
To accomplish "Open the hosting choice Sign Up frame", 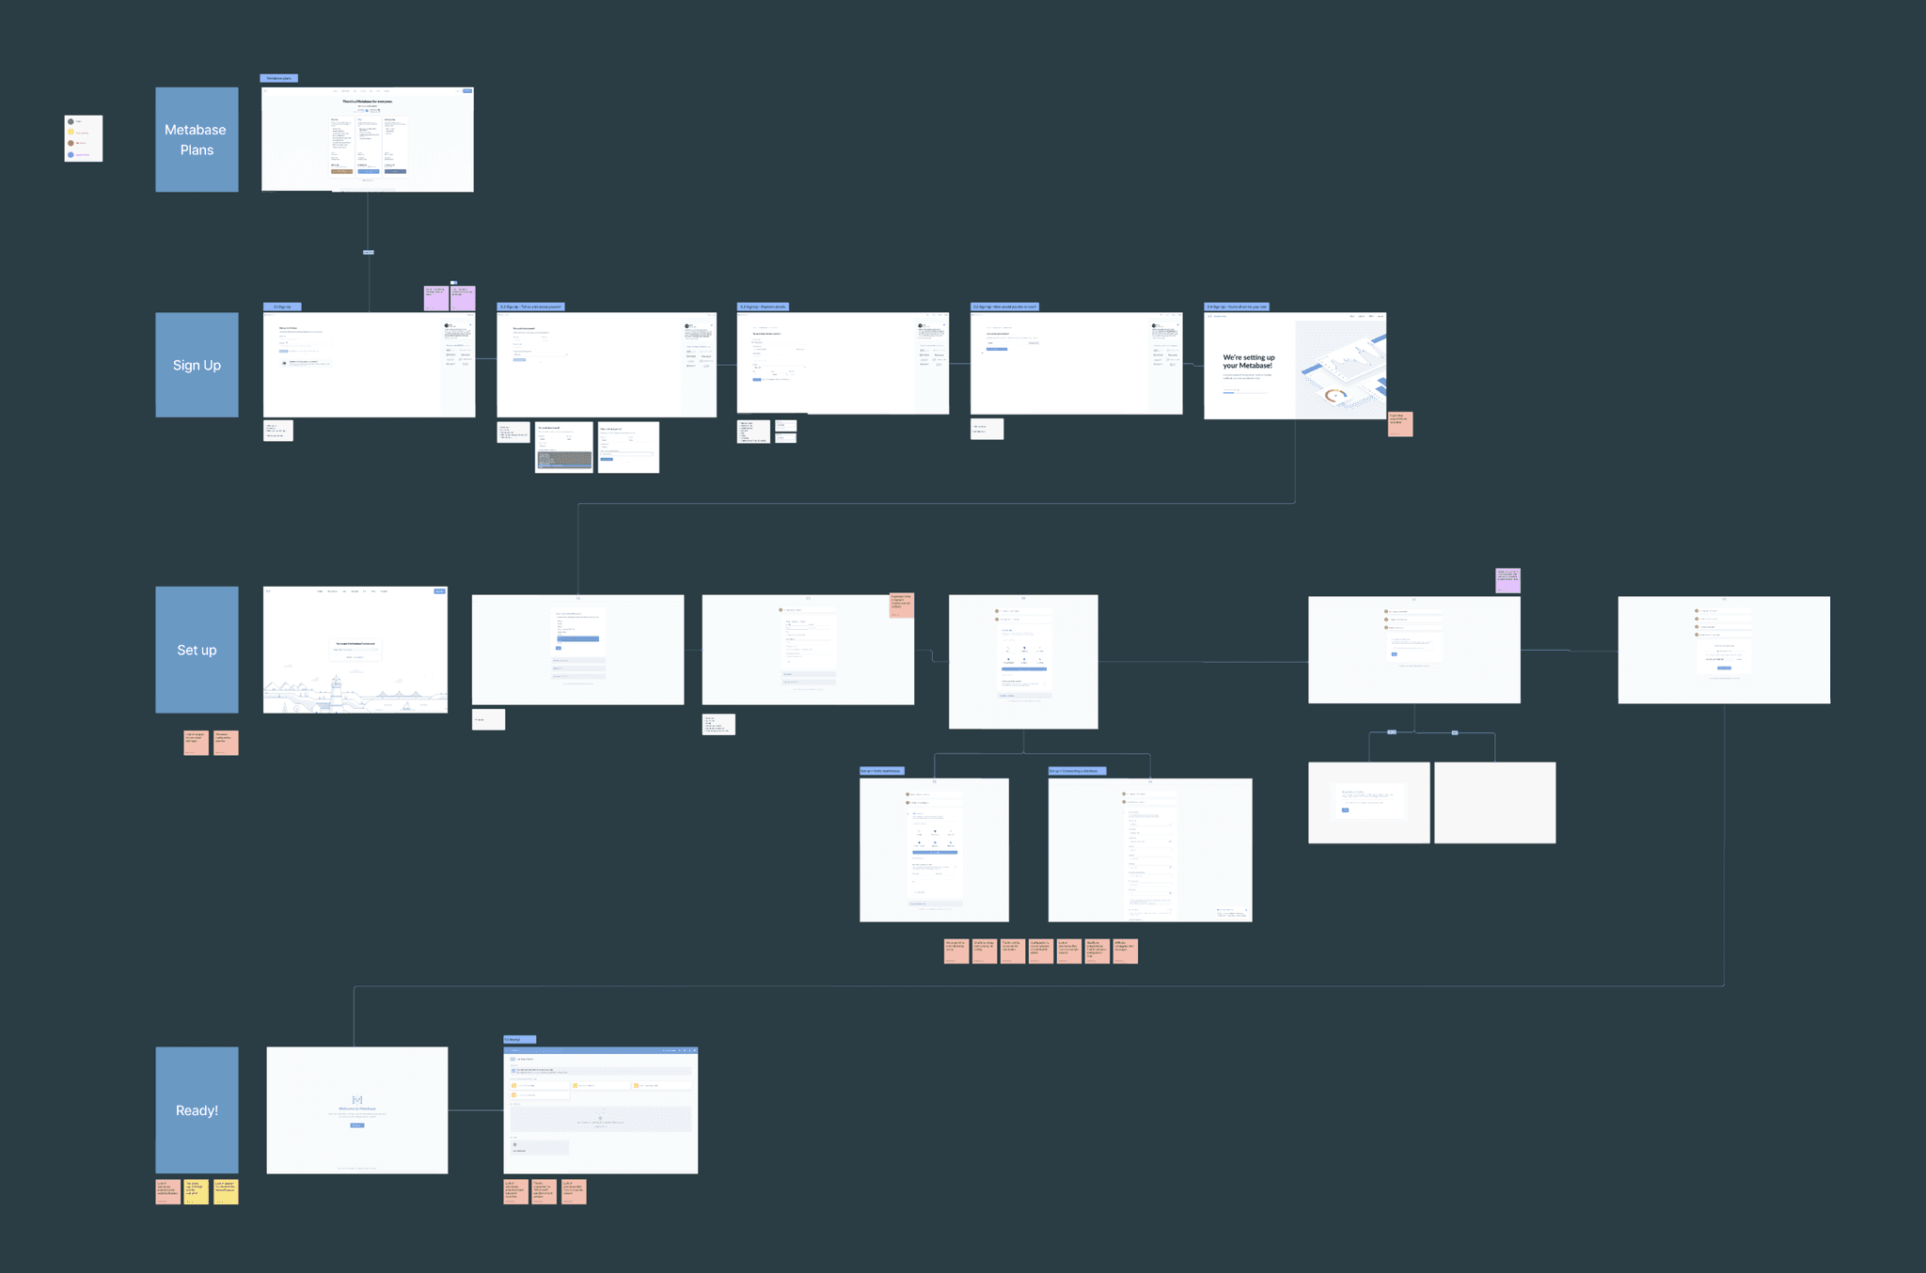I will [x=1076, y=363].
